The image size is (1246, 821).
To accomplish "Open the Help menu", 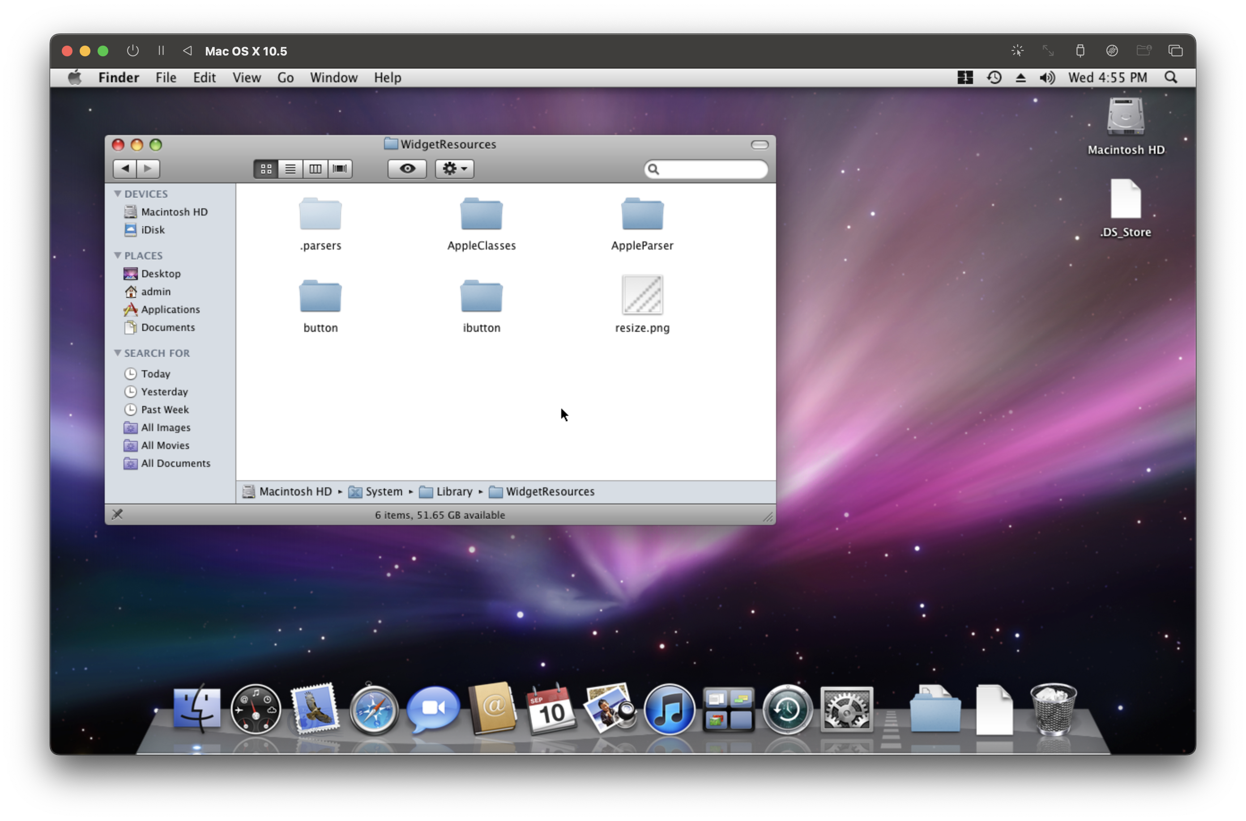I will pyautogui.click(x=387, y=77).
